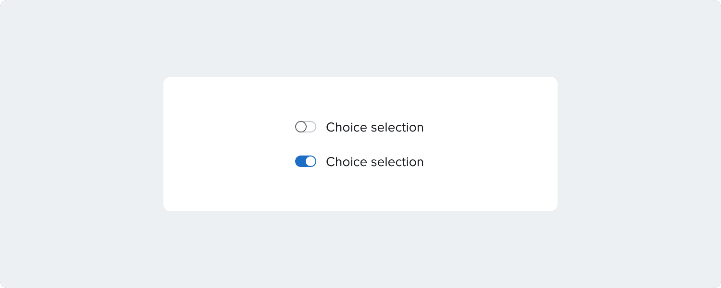
Task: Click the blue filled track of the active toggle
Action: coord(300,162)
